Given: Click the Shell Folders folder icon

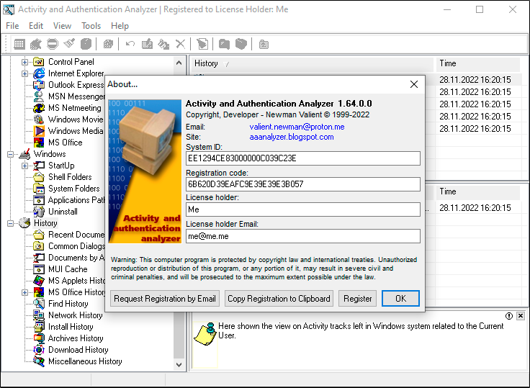Looking at the screenshot, I should [39, 177].
